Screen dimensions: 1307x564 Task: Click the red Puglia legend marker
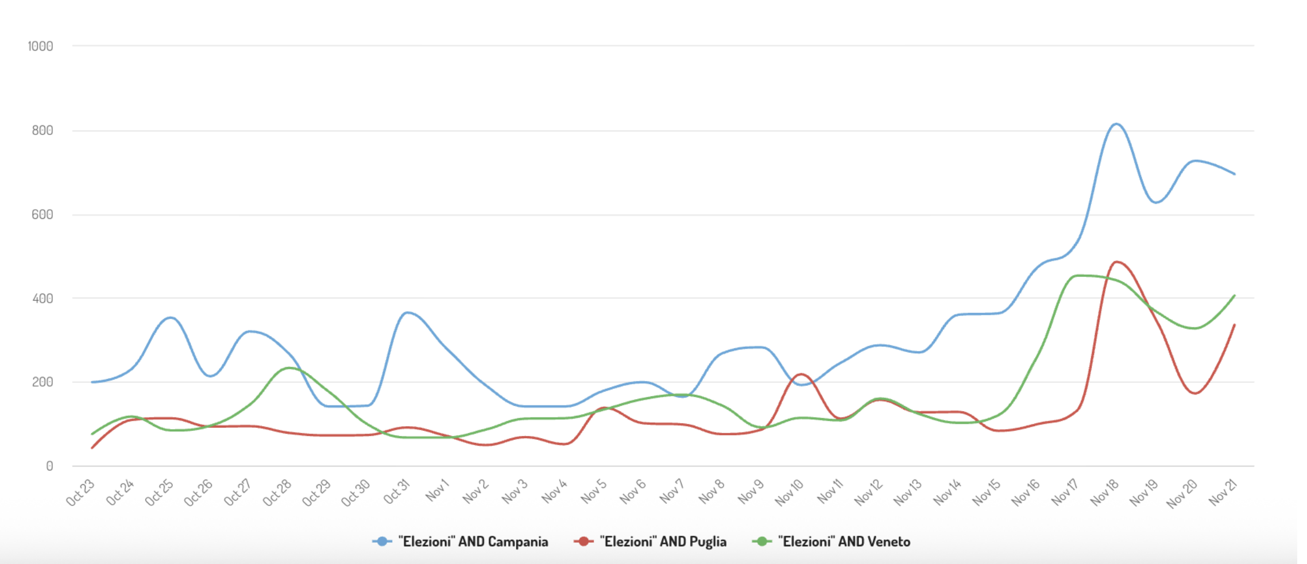(583, 542)
